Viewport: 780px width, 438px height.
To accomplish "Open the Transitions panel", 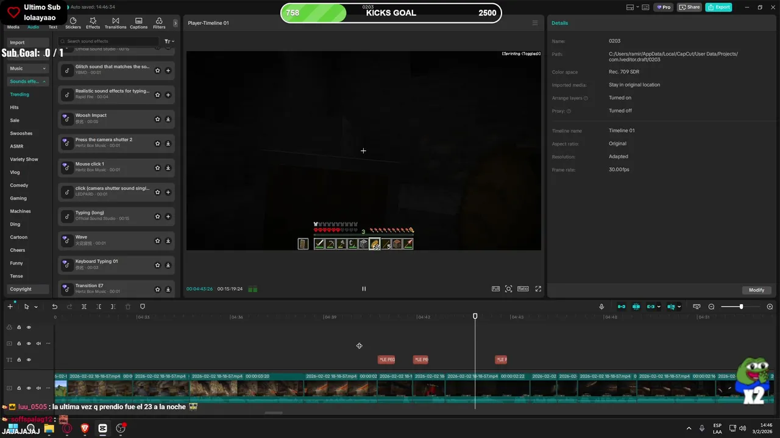I will pyautogui.click(x=115, y=23).
